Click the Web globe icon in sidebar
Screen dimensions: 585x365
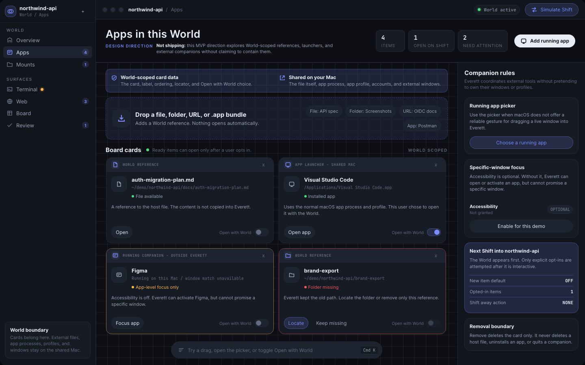click(10, 101)
